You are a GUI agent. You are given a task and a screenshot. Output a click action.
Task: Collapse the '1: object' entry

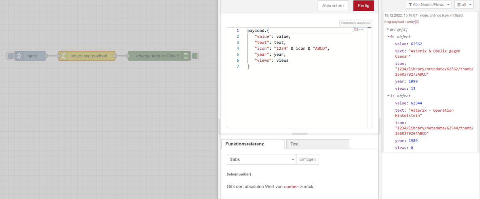coord(388,96)
